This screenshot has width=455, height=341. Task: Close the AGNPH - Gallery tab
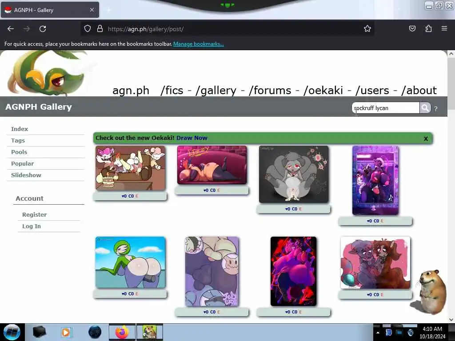point(92,10)
